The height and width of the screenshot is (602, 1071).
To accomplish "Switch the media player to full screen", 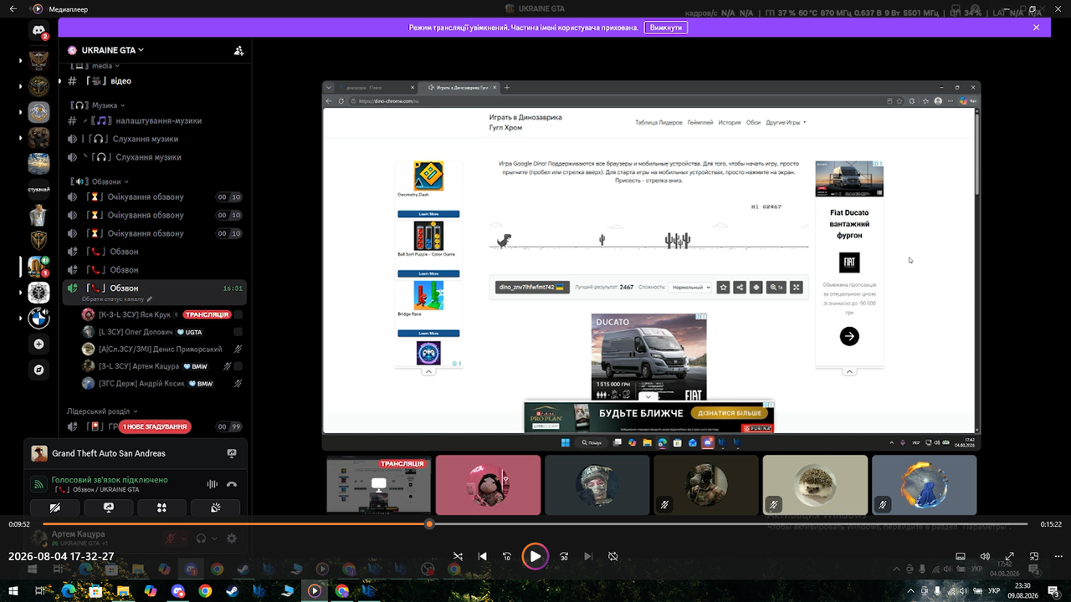I will [1010, 556].
